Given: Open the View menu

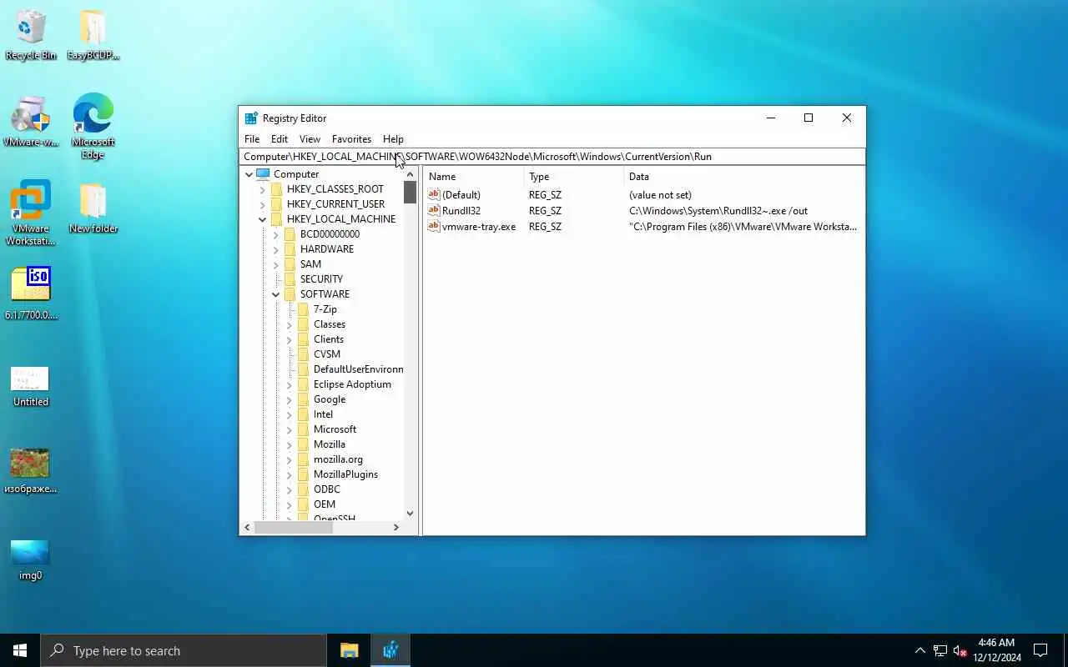Looking at the screenshot, I should (x=310, y=139).
